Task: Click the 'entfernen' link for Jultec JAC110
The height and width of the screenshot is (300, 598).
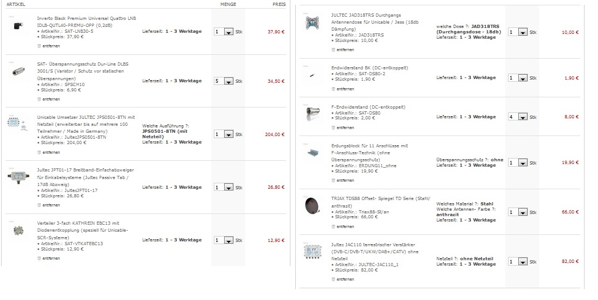Action: pyautogui.click(x=345, y=280)
